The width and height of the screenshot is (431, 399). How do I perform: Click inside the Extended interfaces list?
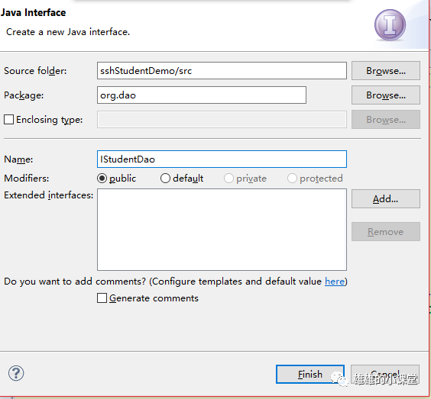(x=222, y=230)
